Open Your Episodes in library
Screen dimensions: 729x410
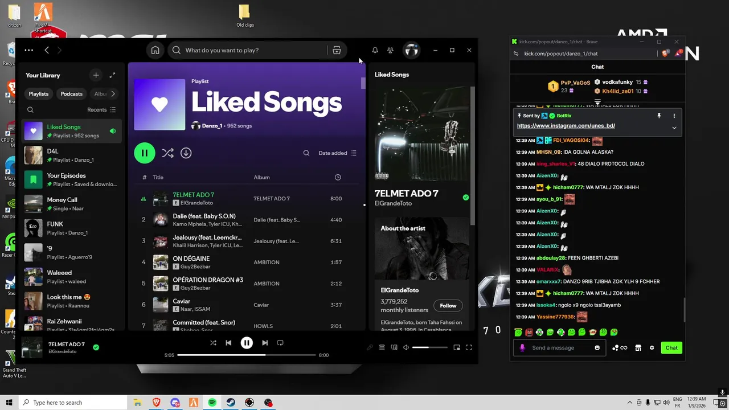pos(71,180)
